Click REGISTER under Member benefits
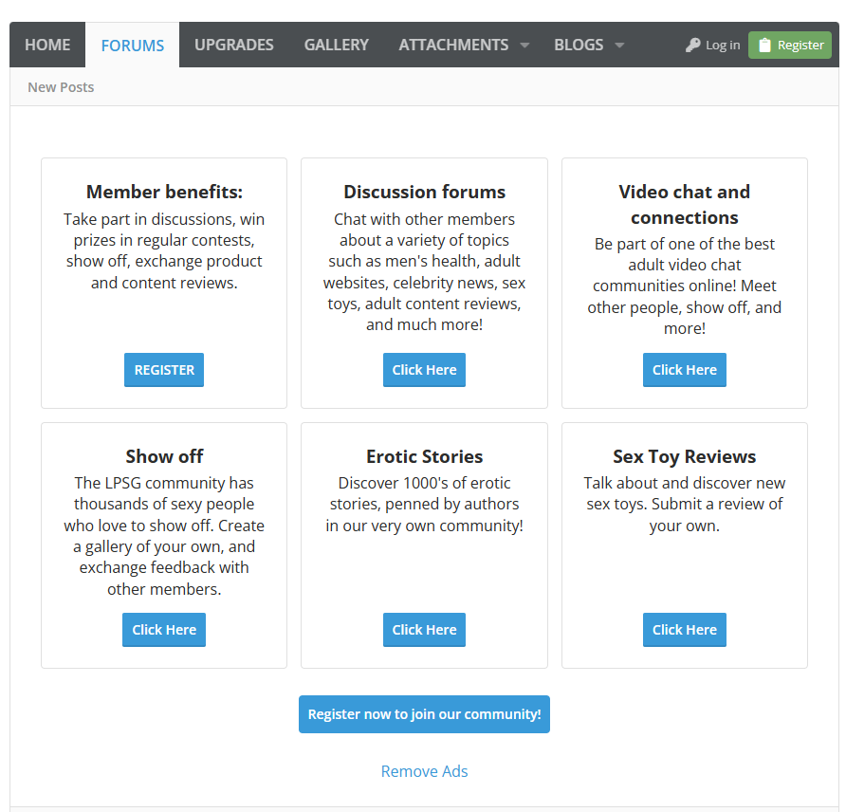 (164, 370)
